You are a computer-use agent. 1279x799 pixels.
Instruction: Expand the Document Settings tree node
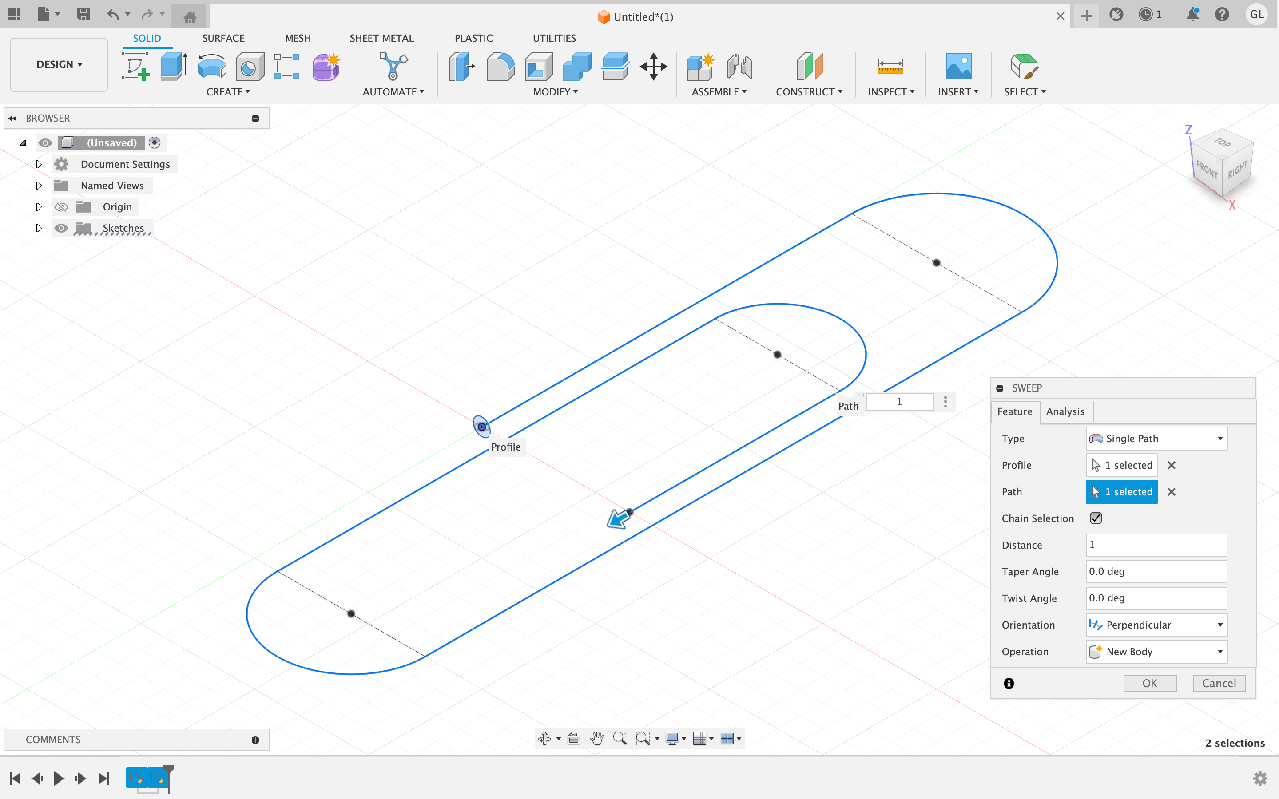pyautogui.click(x=39, y=164)
